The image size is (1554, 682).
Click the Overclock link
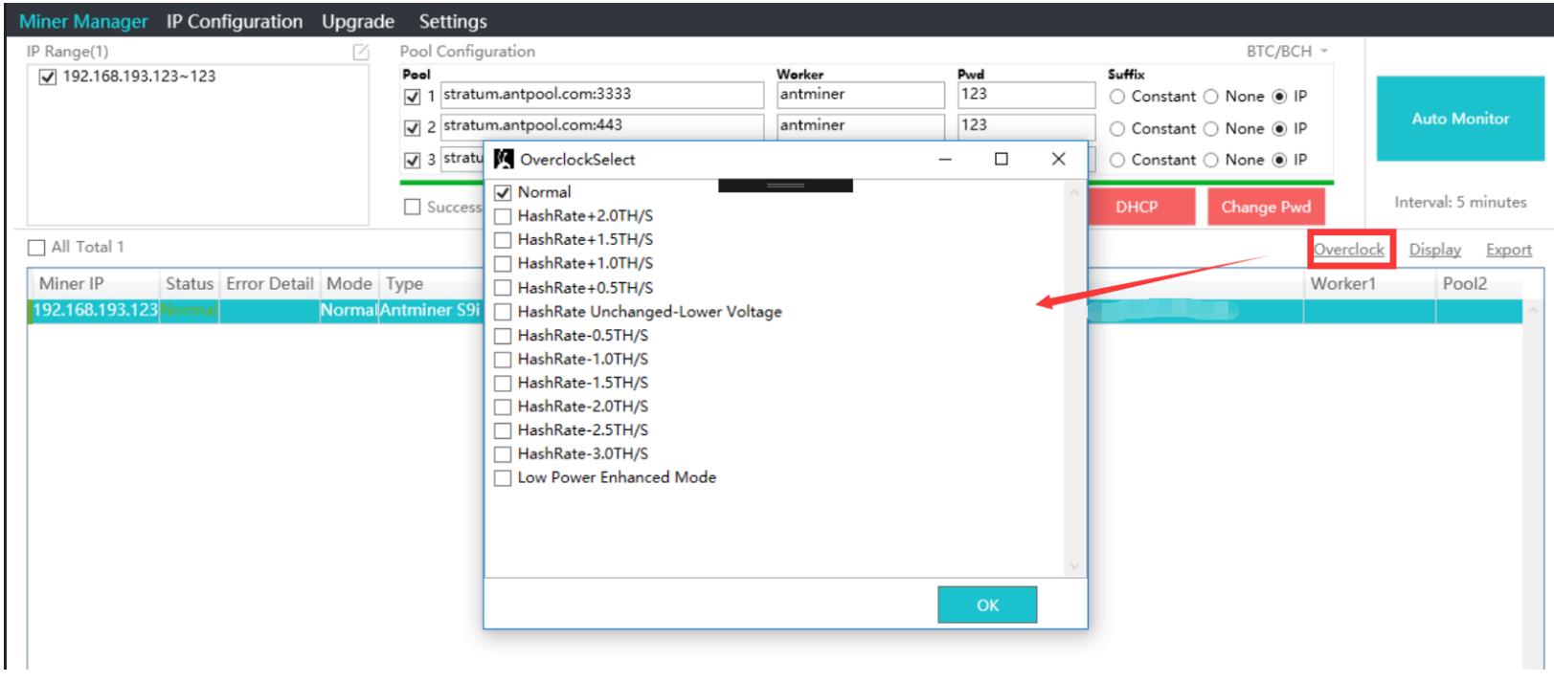pos(1348,250)
